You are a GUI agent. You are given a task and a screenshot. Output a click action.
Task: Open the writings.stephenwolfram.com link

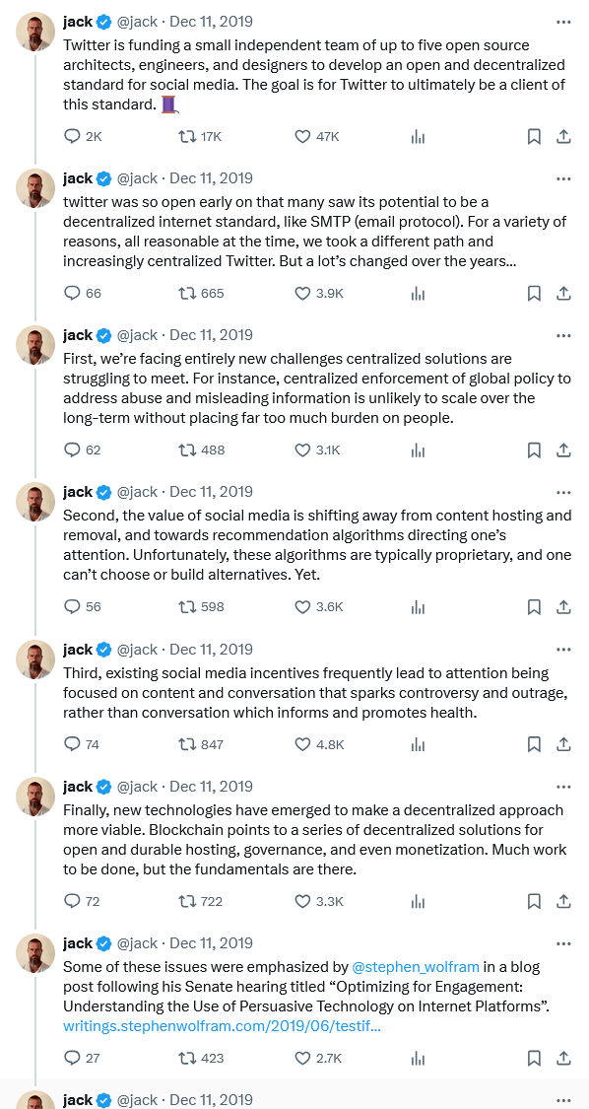pos(222,1025)
